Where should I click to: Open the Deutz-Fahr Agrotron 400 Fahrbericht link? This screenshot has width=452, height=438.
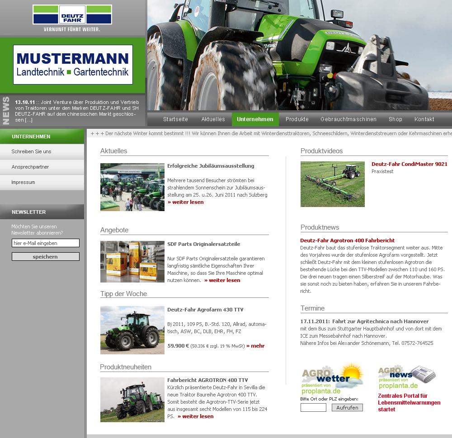pos(347,240)
